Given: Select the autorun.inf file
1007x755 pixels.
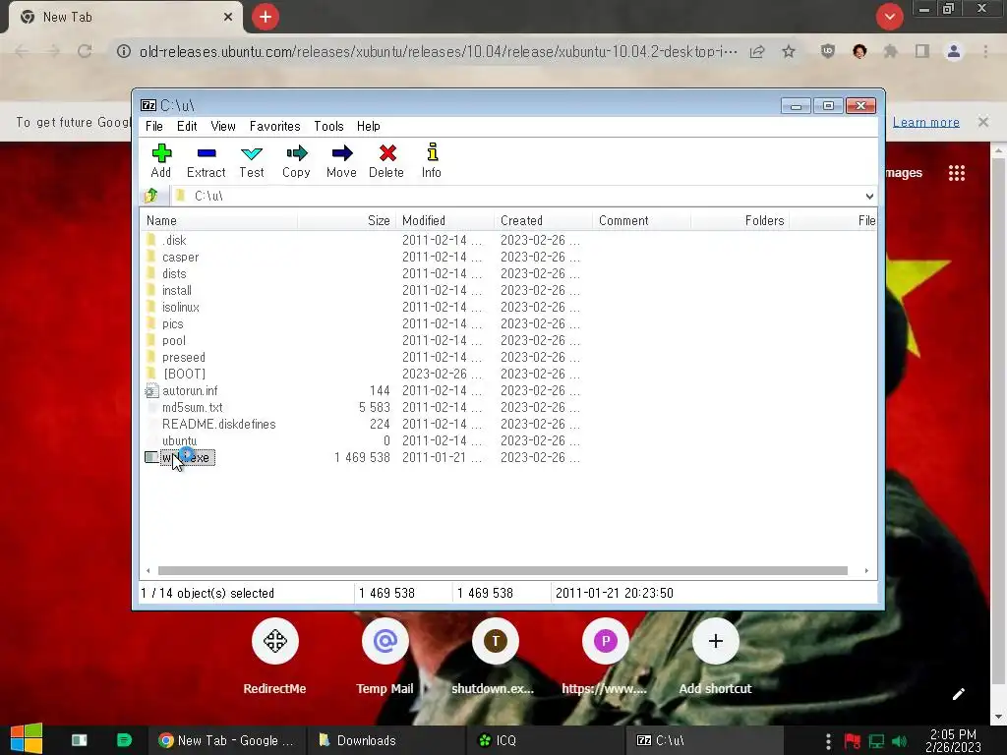Looking at the screenshot, I should tap(190, 390).
